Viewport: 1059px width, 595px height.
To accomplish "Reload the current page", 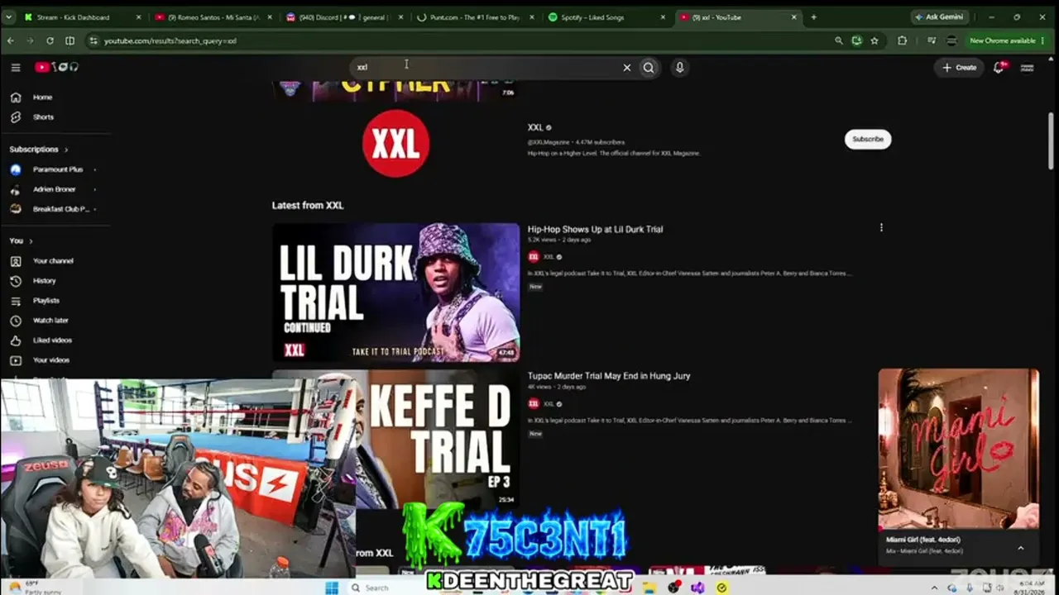I will click(x=50, y=40).
